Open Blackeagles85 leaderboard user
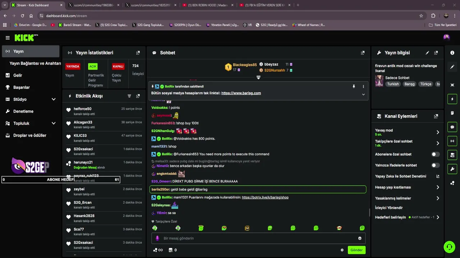Screen dimensions: 460x258 (x=245, y=65)
